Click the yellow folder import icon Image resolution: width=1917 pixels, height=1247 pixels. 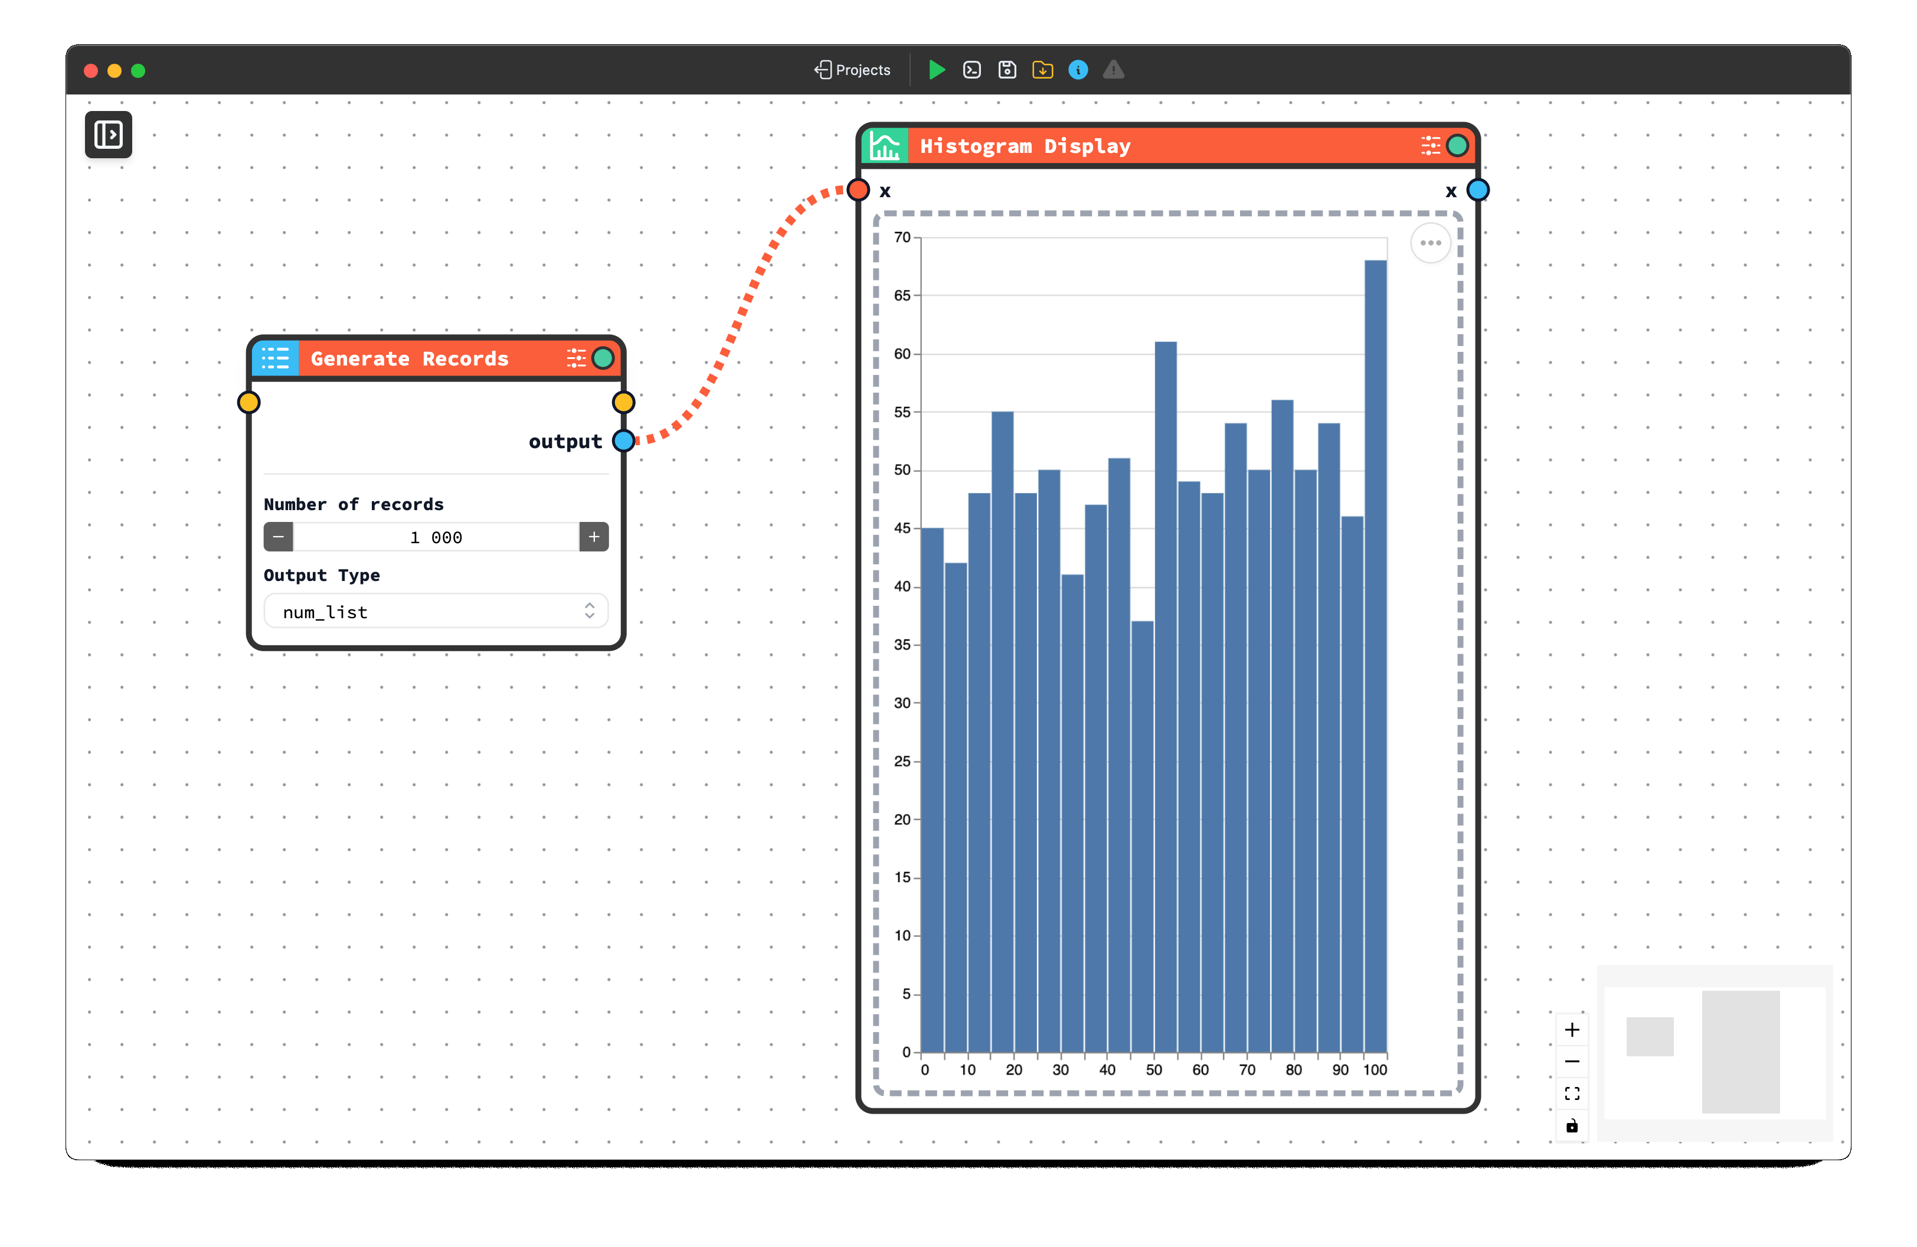tap(1042, 70)
